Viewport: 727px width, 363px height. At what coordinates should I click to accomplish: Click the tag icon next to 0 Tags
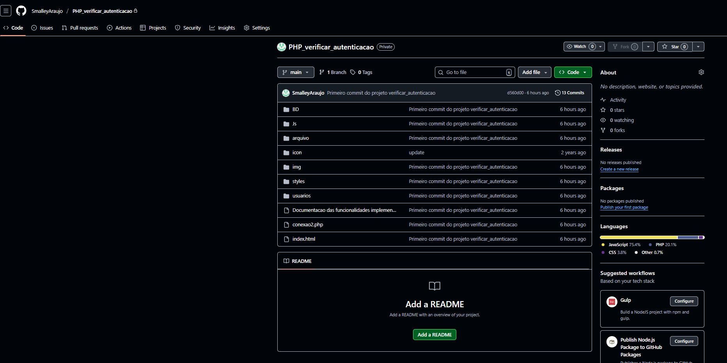click(353, 72)
